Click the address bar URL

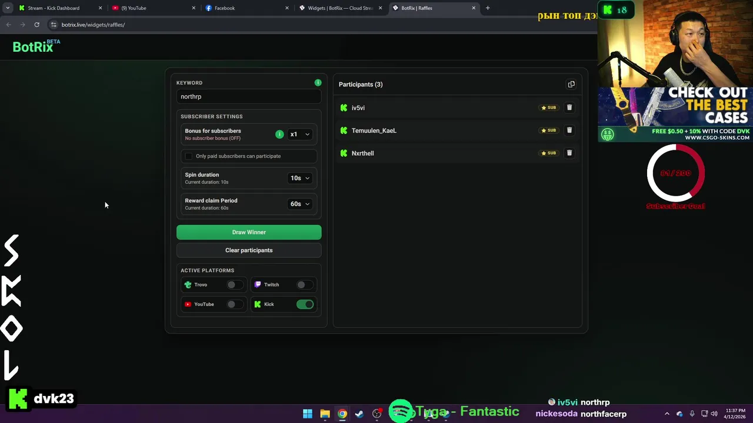pyautogui.click(x=93, y=25)
